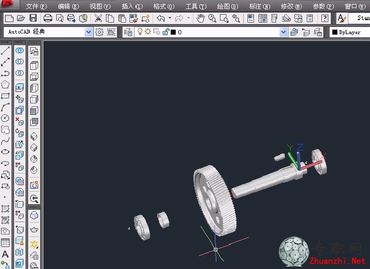Click Union solid editing icon

coord(20,51)
